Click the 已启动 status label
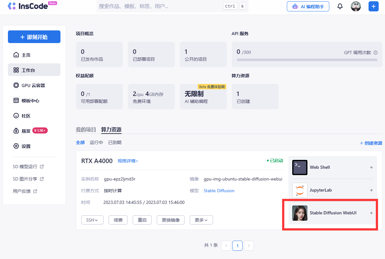 (x=275, y=161)
